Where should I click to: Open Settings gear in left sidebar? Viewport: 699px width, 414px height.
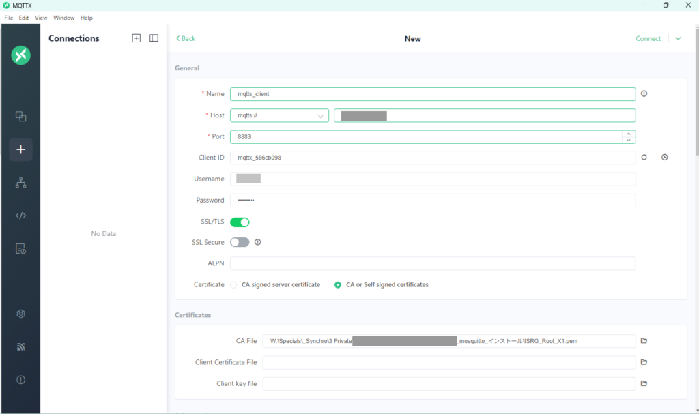[x=20, y=314]
